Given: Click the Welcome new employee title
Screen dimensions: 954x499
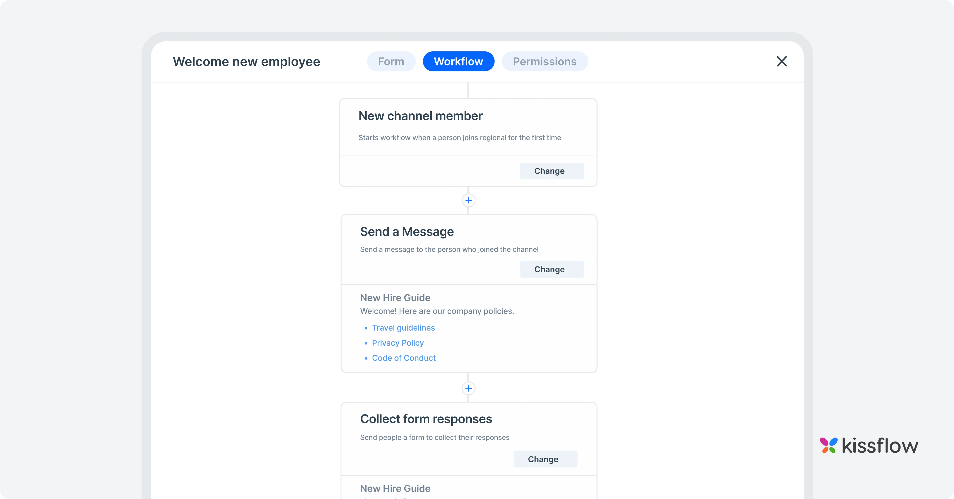Looking at the screenshot, I should pyautogui.click(x=246, y=61).
